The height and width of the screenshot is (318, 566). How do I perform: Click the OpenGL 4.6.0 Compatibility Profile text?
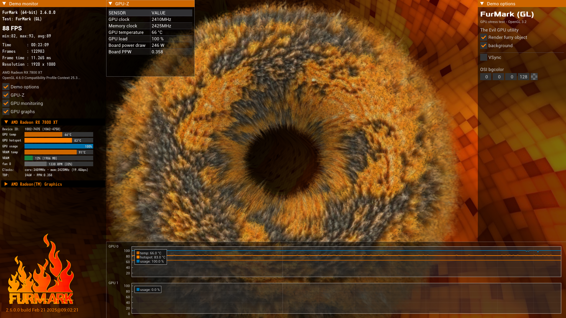coord(41,78)
